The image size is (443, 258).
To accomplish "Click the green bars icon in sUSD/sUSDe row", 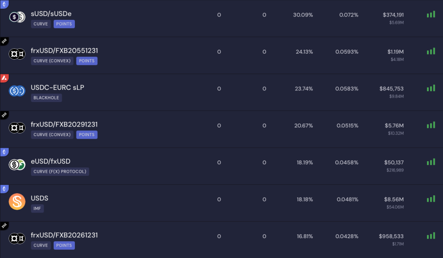I will [x=430, y=14].
